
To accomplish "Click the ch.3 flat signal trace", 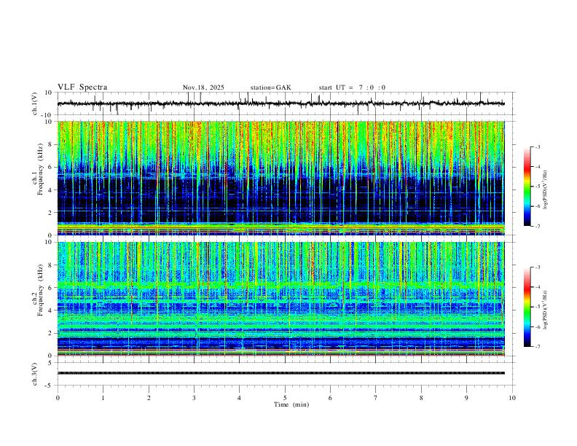I will pyautogui.click(x=281, y=373).
